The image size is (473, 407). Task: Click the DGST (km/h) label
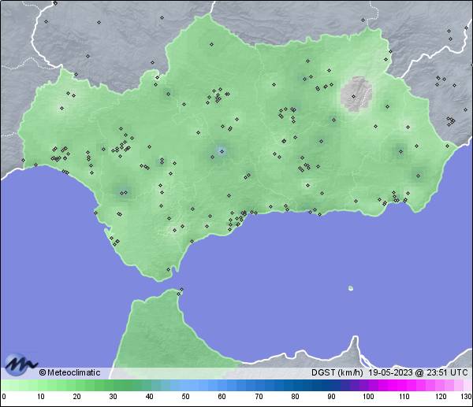coord(337,372)
